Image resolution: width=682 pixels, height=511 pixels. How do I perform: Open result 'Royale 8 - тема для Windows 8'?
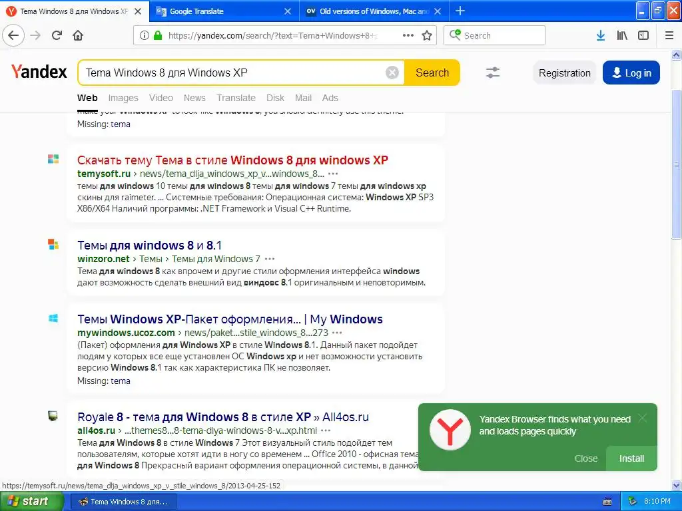click(223, 417)
